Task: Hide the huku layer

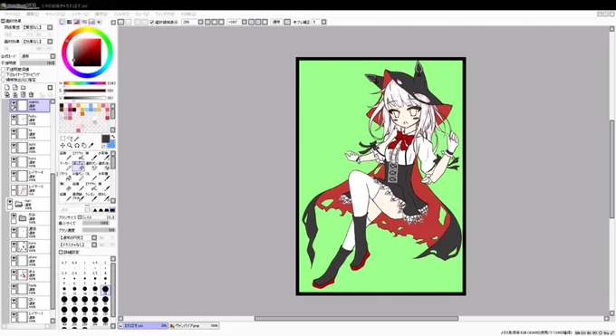Action: pos(14,117)
